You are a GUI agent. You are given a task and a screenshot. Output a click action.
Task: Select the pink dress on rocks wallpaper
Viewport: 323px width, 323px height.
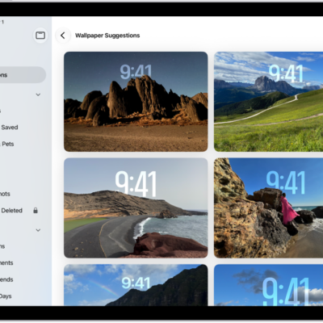[268, 208]
